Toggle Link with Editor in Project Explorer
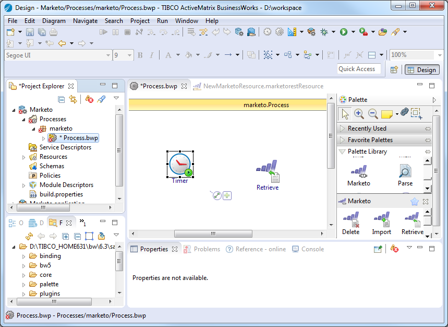This screenshot has width=448, height=327. pos(73,99)
